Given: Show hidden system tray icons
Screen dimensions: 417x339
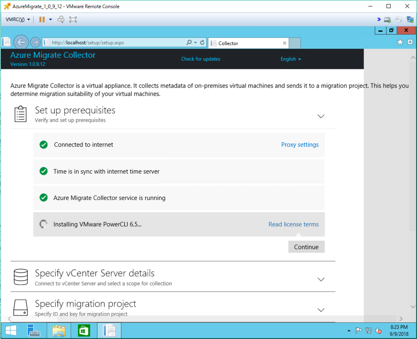Looking at the screenshot, I should [349, 331].
